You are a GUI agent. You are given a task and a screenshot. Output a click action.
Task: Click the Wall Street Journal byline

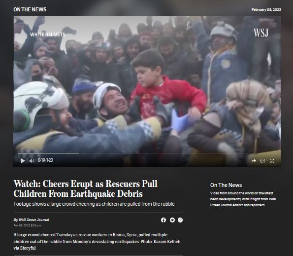(31, 219)
